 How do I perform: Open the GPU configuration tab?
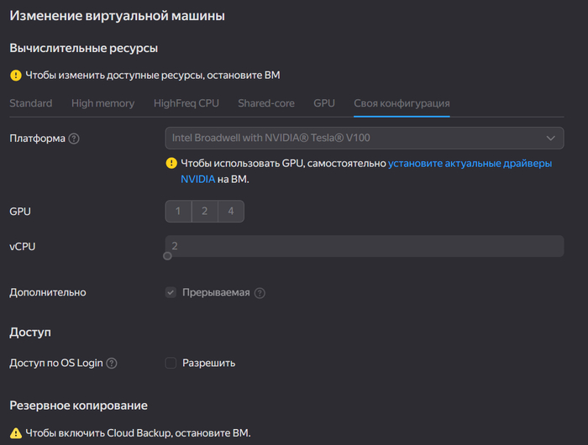click(x=324, y=103)
